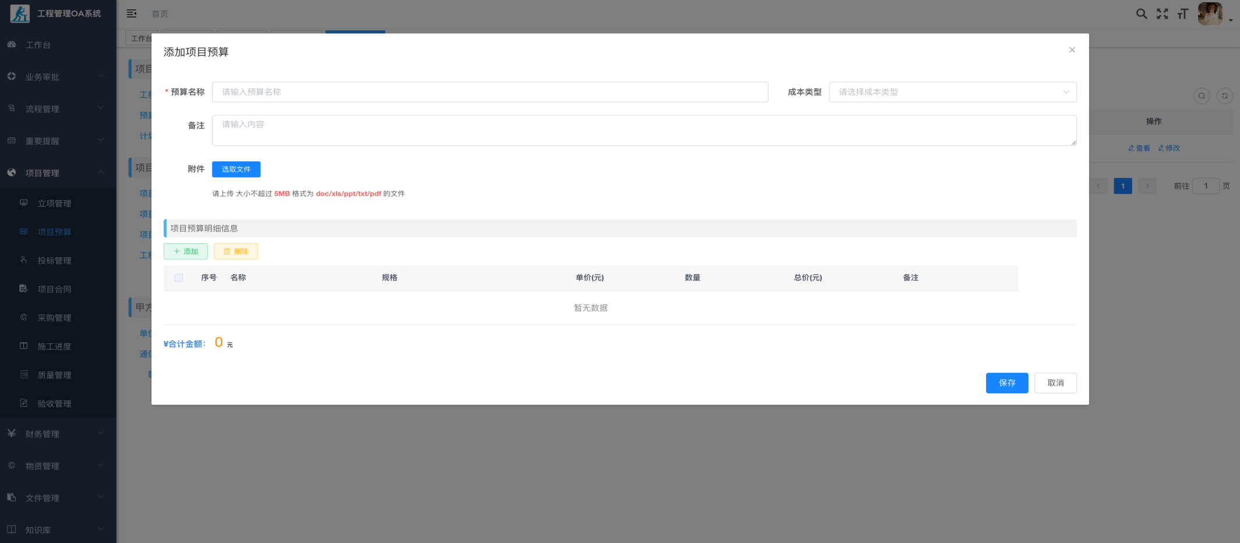The height and width of the screenshot is (543, 1240).
Task: Open the font size adjustment icon
Action: coord(1182,14)
